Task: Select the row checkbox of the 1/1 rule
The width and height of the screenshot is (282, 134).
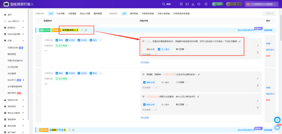Action: [x=39, y=51]
